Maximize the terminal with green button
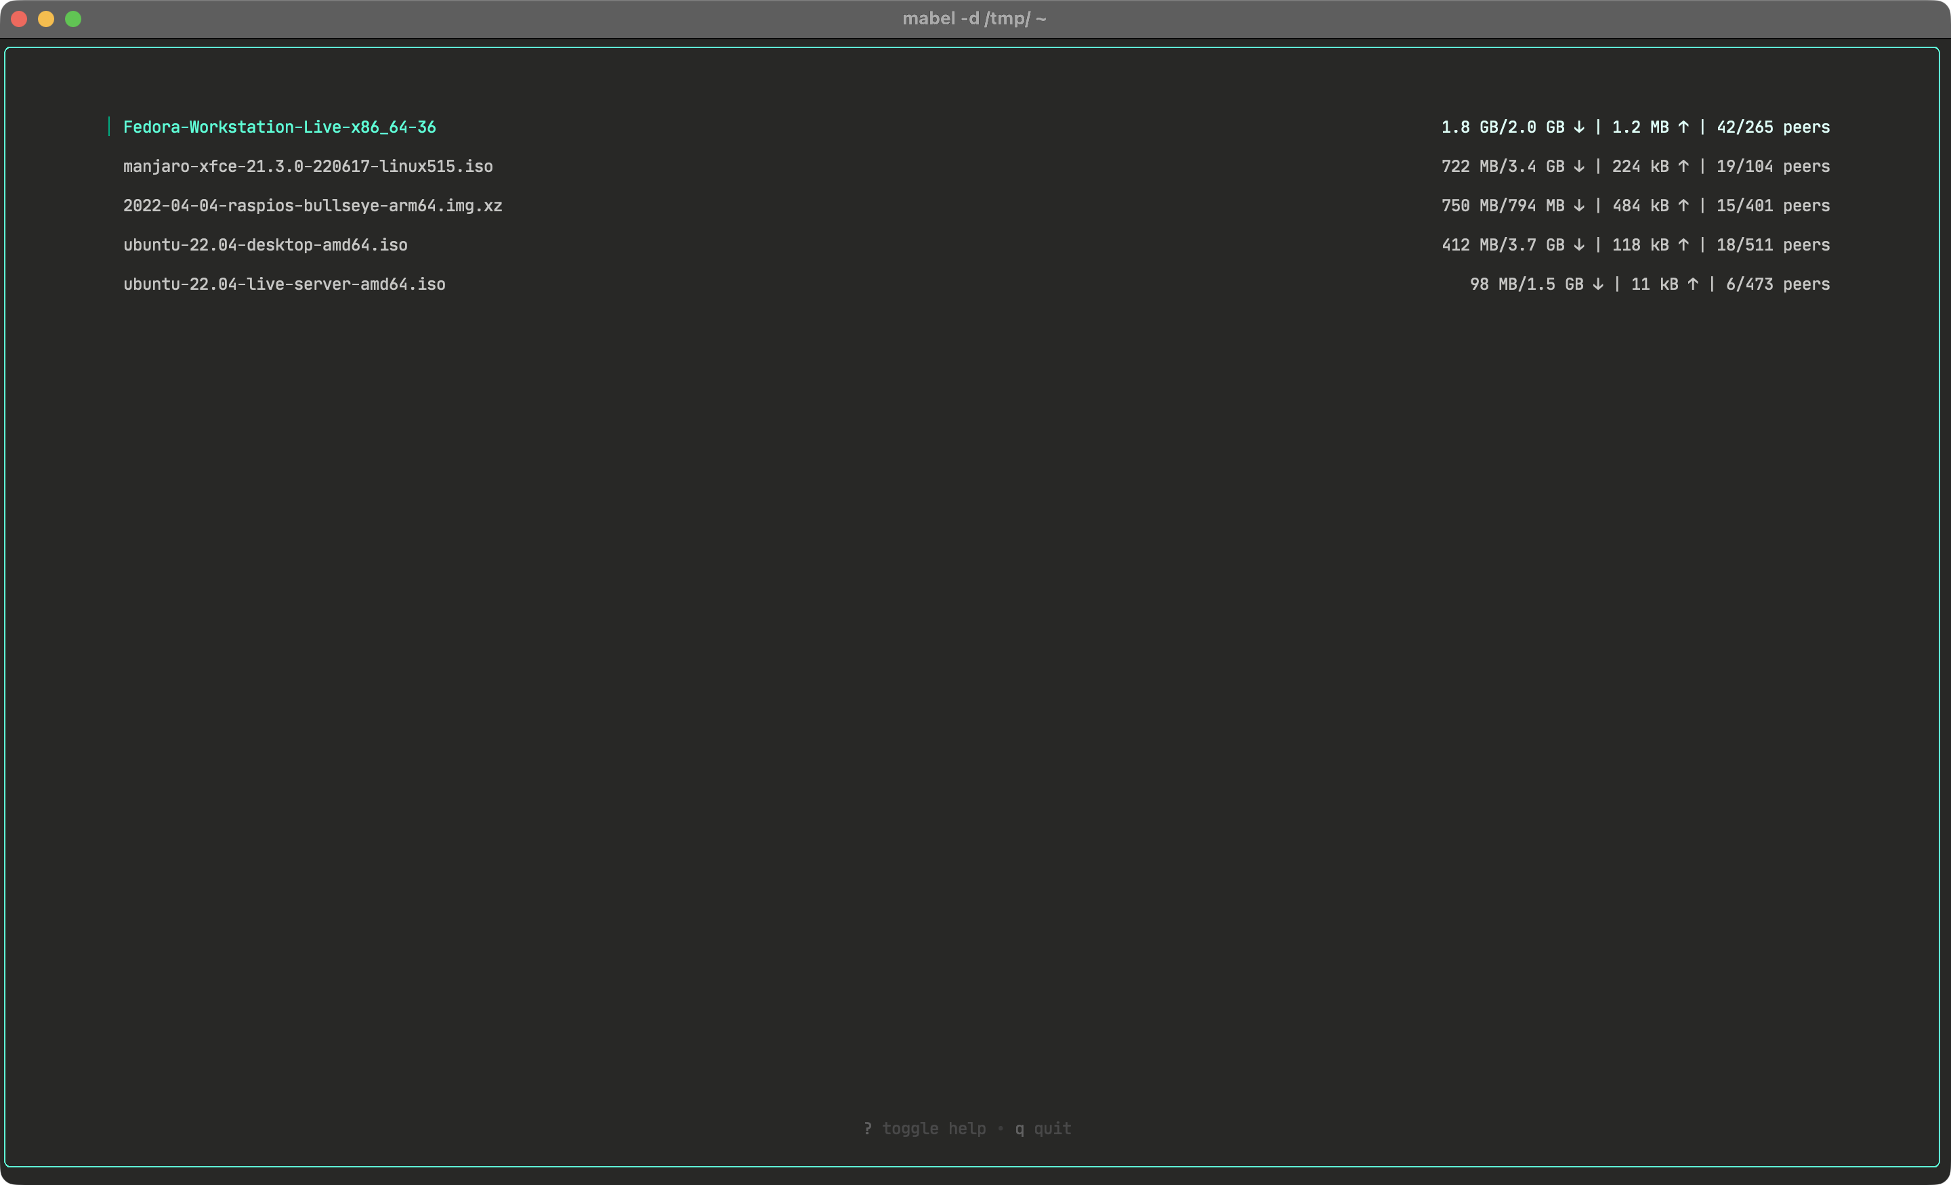Viewport: 1951px width, 1185px height. point(73,19)
